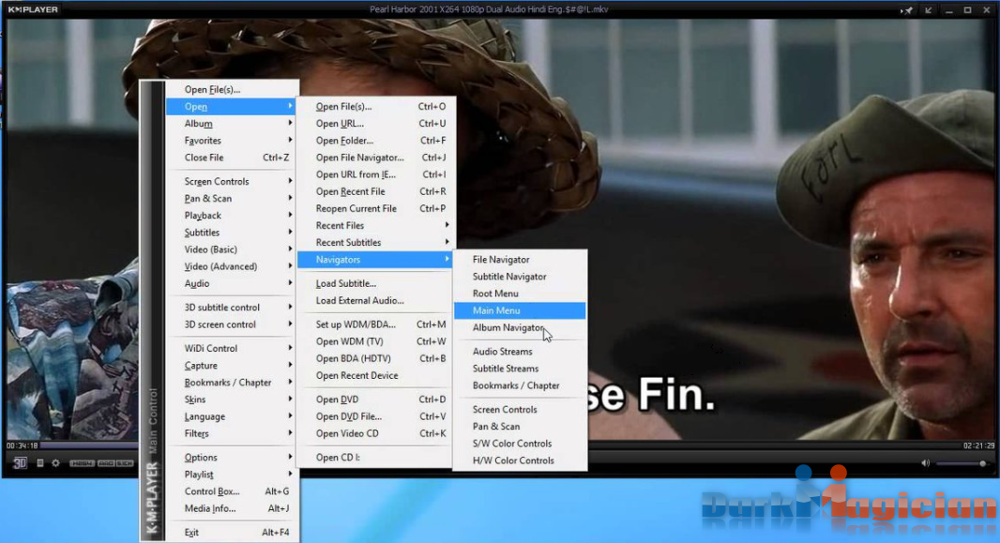The image size is (1000, 543).
Task: Open 3D screen control submenu
Action: [x=232, y=324]
